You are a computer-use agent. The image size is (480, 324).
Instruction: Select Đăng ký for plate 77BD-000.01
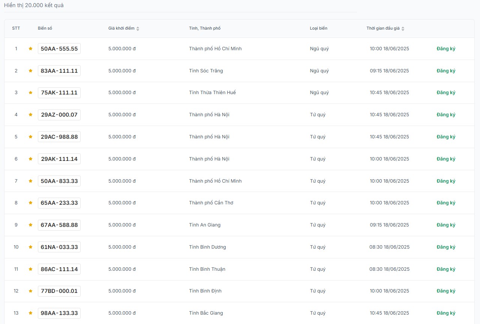pyautogui.click(x=446, y=291)
